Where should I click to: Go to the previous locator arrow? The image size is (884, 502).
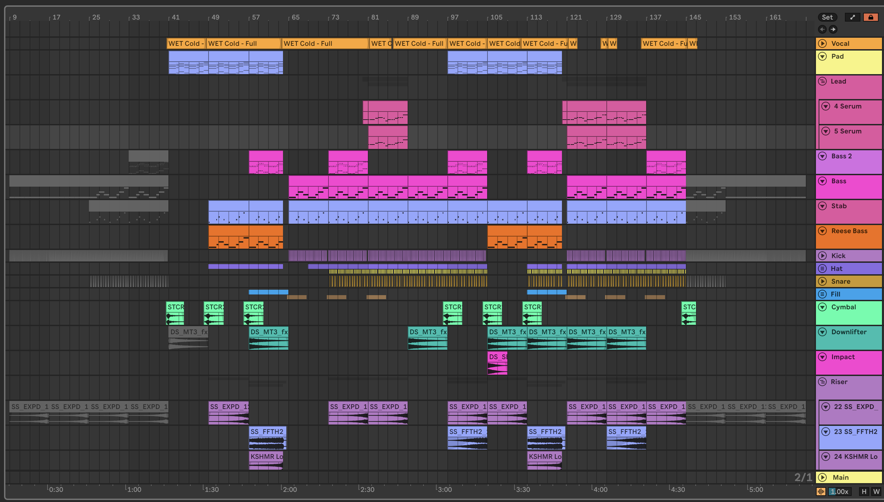pos(822,29)
